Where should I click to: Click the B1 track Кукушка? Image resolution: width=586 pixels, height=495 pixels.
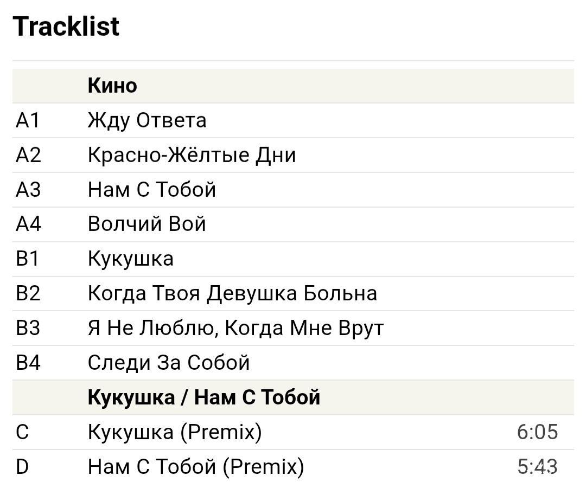point(131,259)
